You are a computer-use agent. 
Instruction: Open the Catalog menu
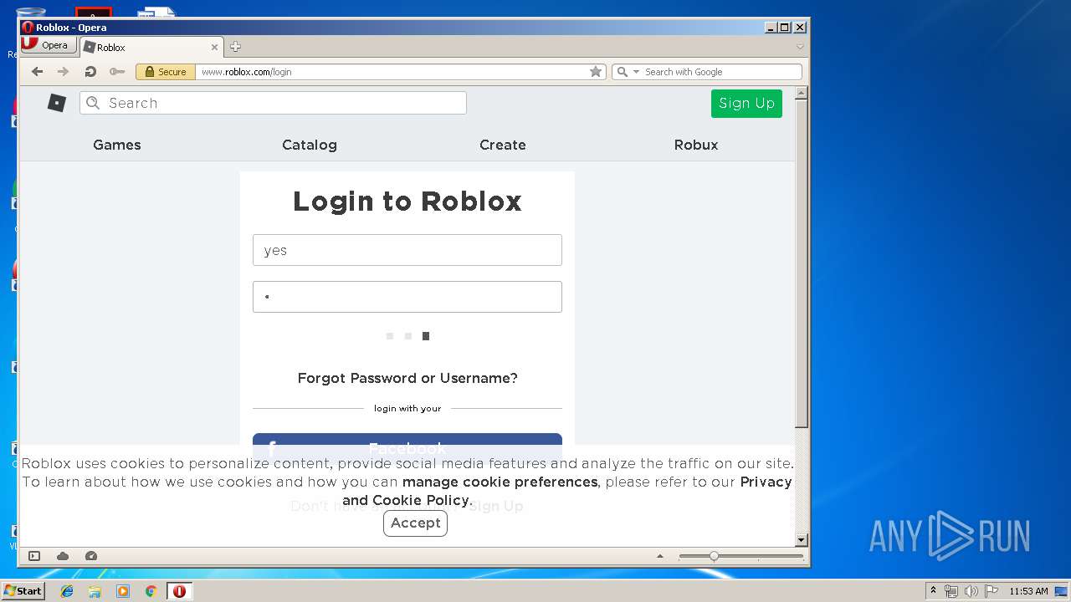pos(310,145)
